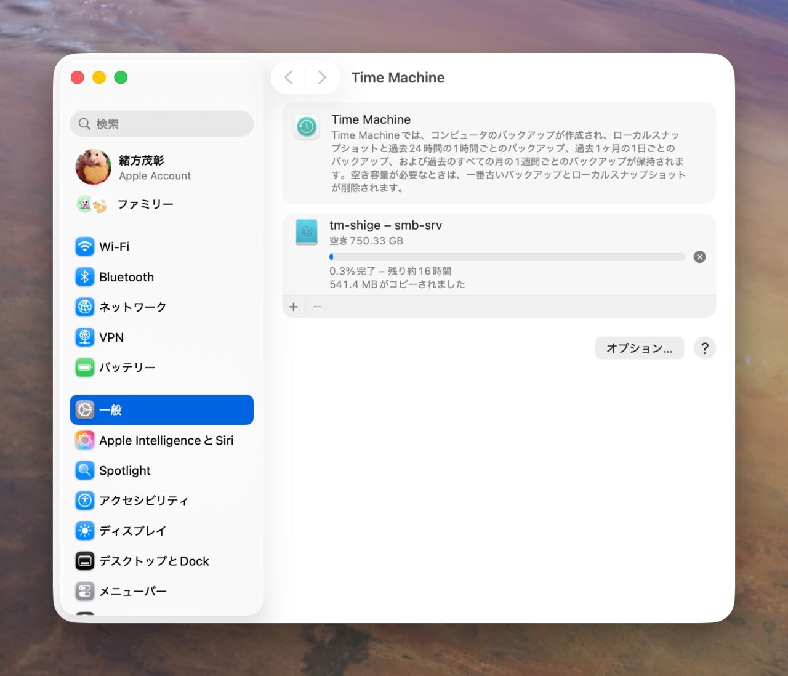Click the search magnifier icon
The width and height of the screenshot is (788, 676).
[84, 124]
